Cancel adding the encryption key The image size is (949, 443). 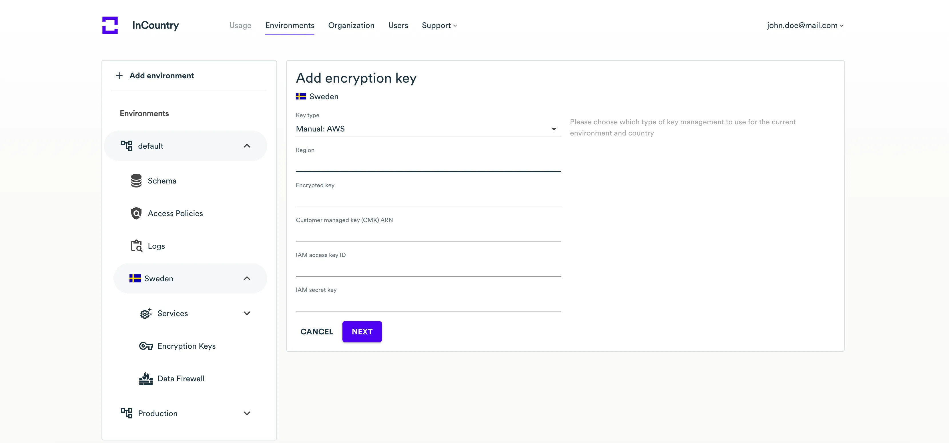(x=317, y=332)
